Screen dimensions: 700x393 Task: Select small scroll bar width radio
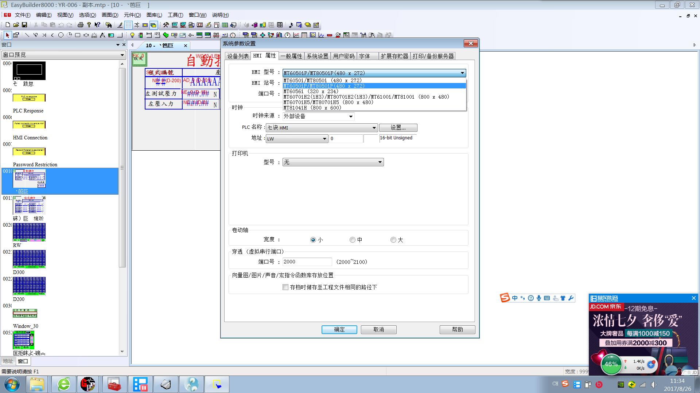(x=313, y=240)
